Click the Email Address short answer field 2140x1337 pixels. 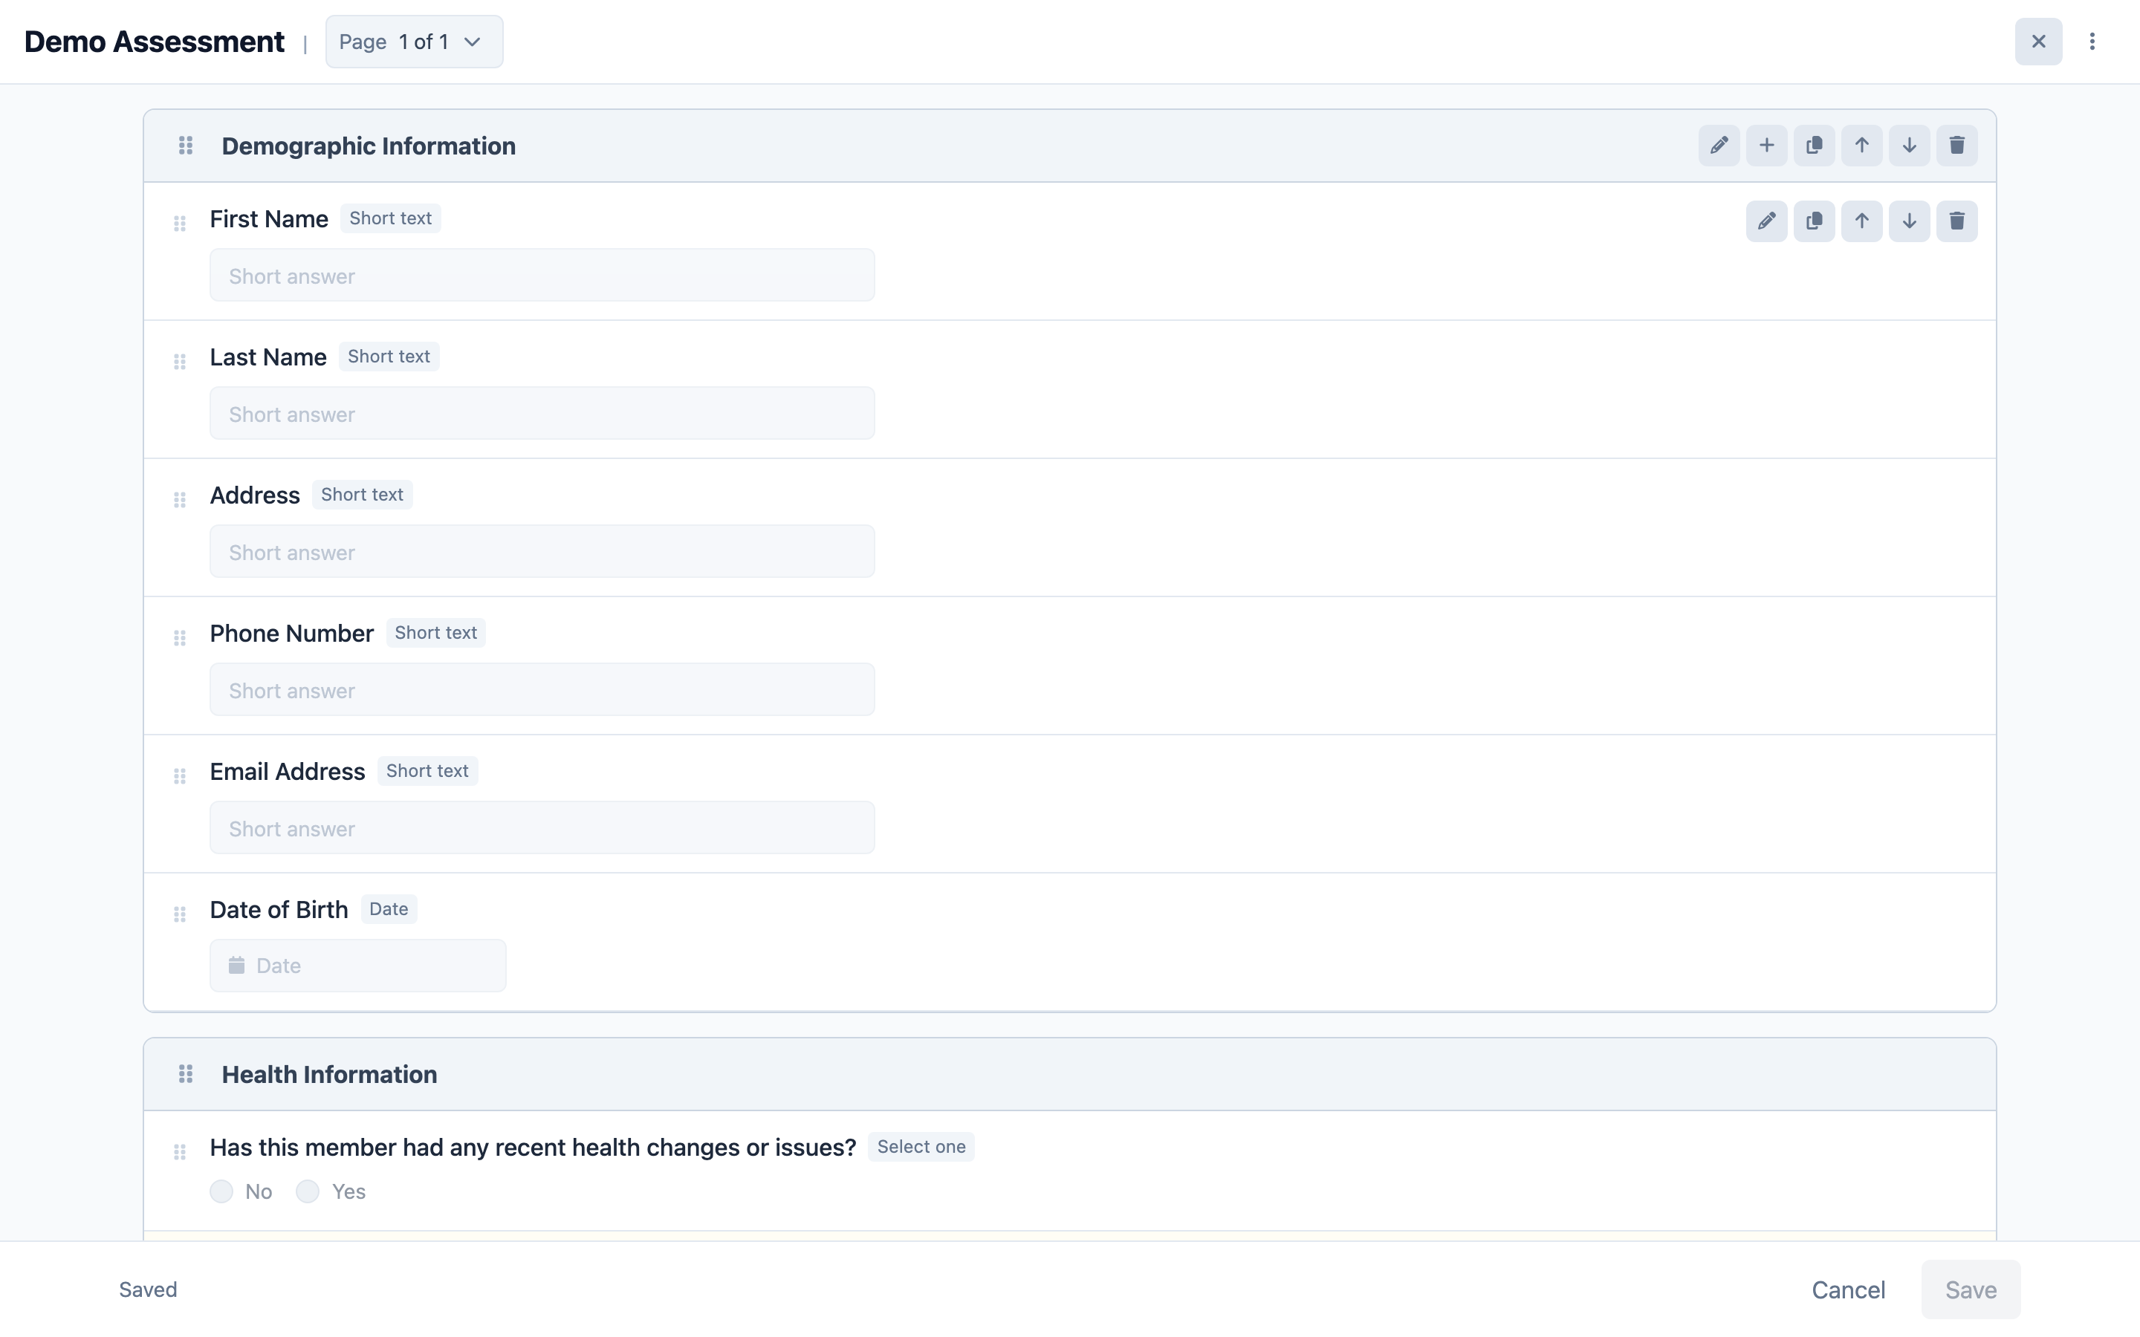click(x=542, y=827)
